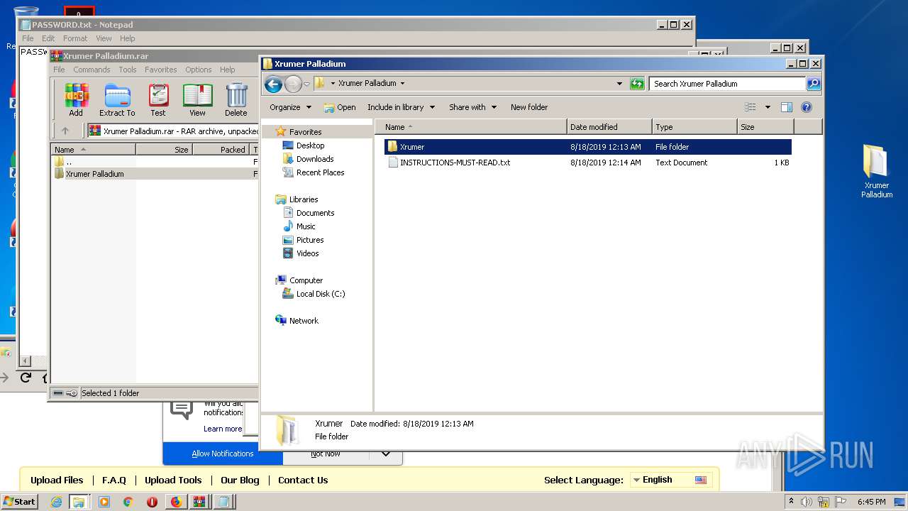Click WinRAR View icon
This screenshot has height=511, width=908.
(x=197, y=100)
